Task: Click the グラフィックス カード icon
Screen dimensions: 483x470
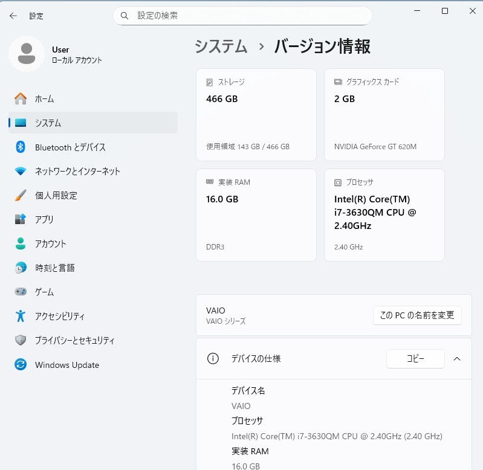Action: tap(338, 82)
